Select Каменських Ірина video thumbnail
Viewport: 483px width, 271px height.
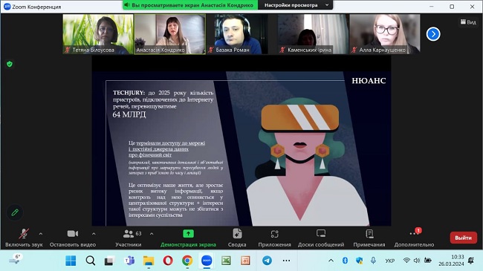point(313,34)
